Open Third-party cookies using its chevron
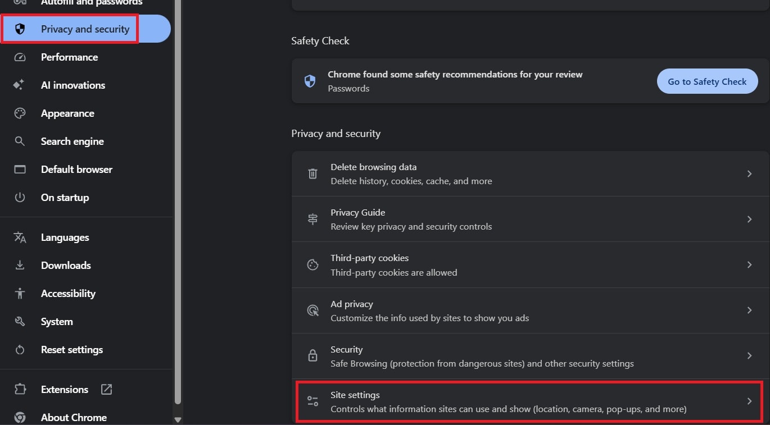 [749, 265]
